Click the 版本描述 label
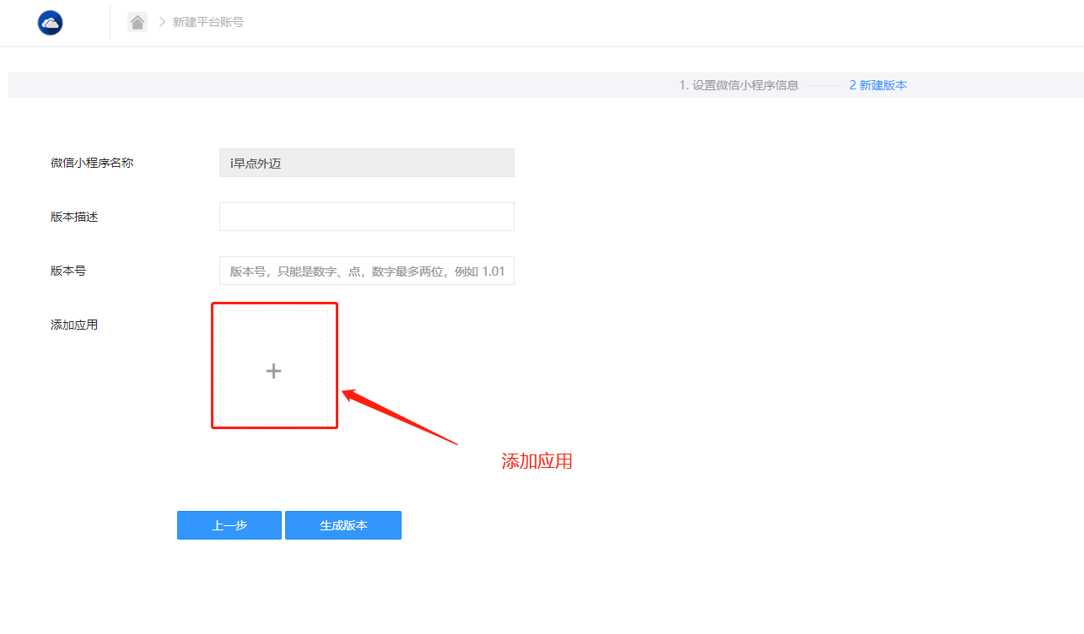Screen dimensions: 1084x634 click(74, 217)
